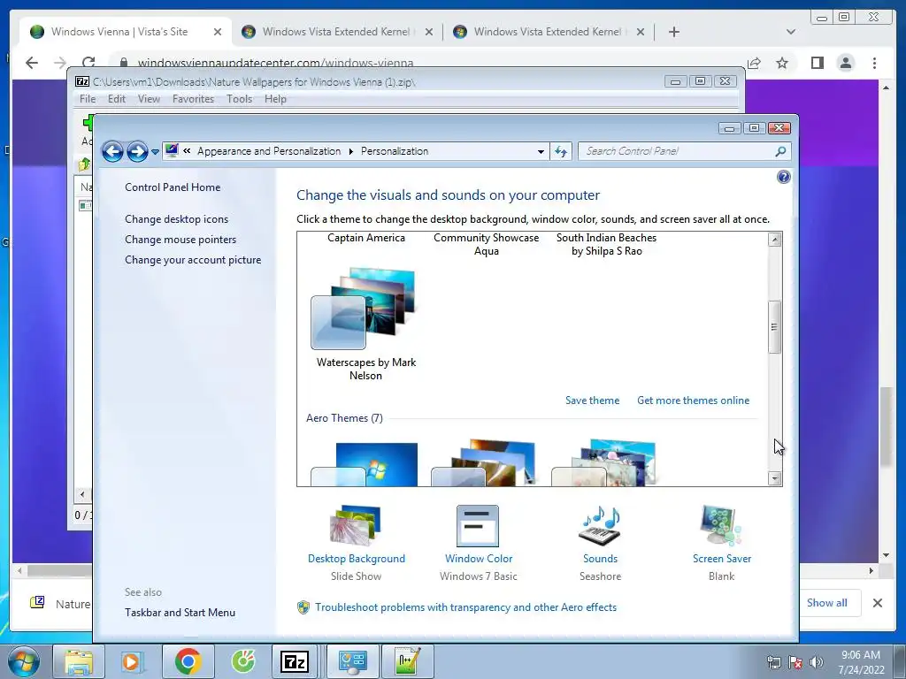
Task: Click the Control Panel taskbar icon
Action: [352, 661]
